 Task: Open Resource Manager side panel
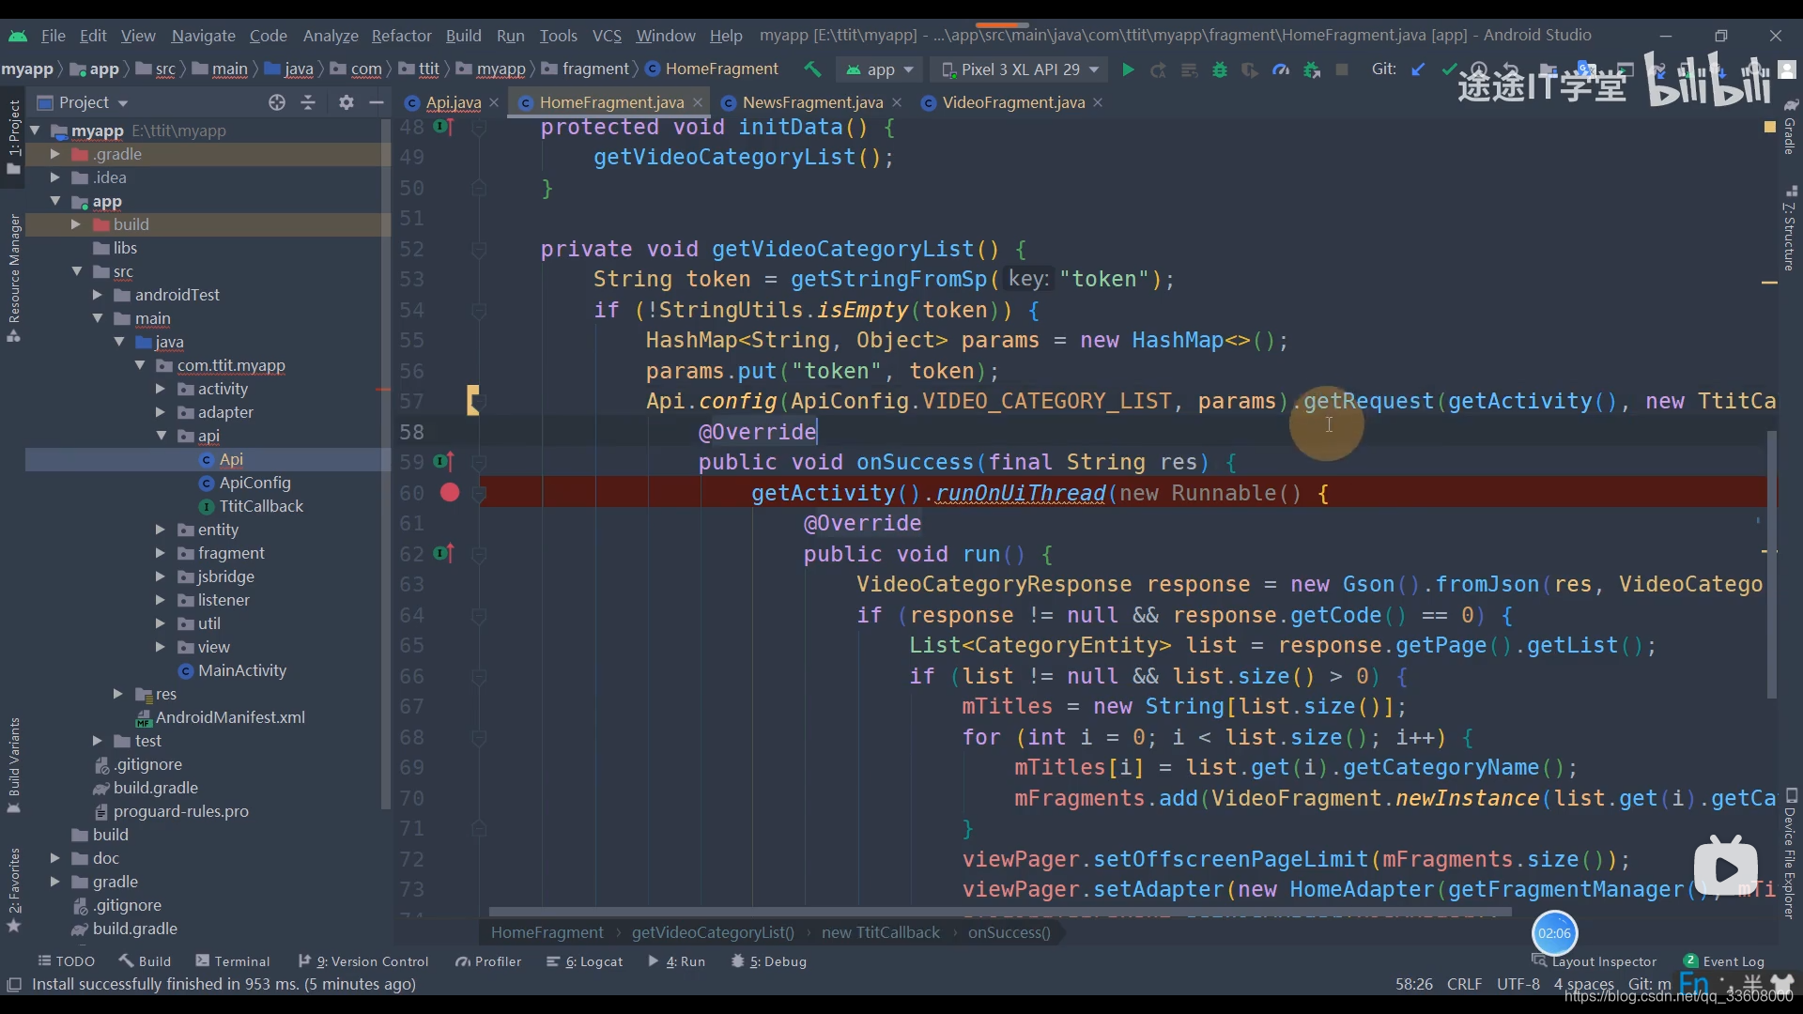pos(14,278)
